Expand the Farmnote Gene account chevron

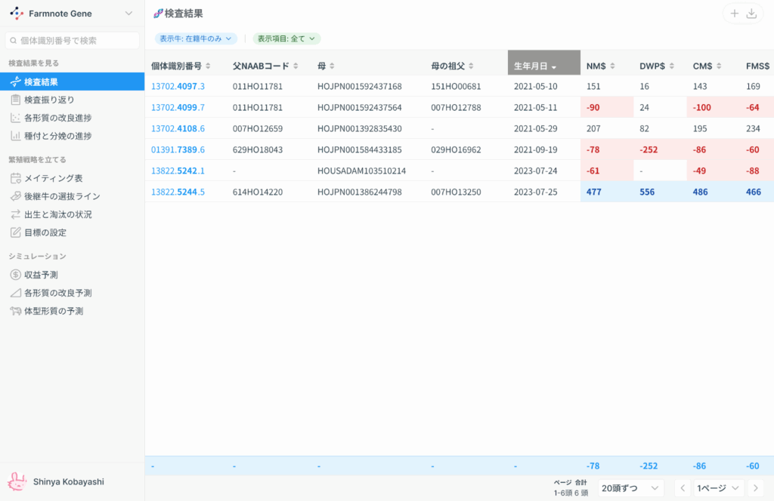[128, 14]
